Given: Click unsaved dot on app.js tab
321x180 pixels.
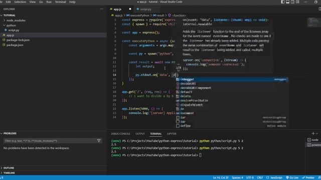Looking at the screenshot, I should pyautogui.click(x=130, y=9).
